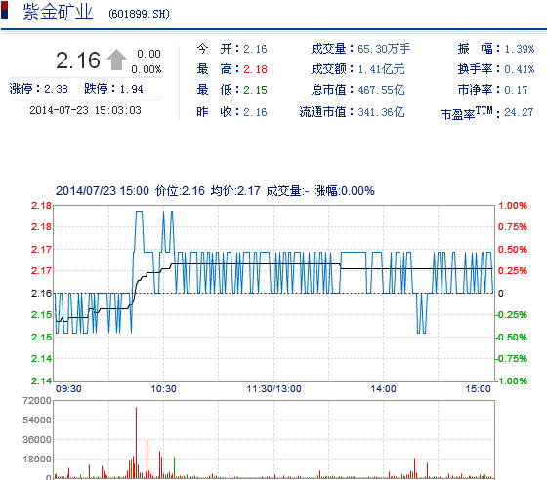Click the 11:30/13:00 time axis label
547x480 pixels.
click(x=273, y=388)
